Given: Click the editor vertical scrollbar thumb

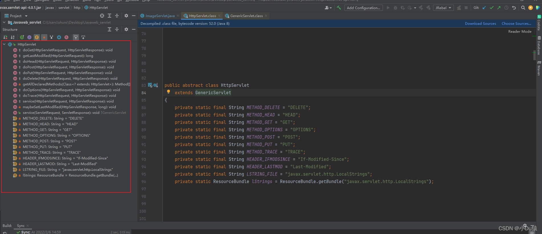Looking at the screenshot, I should coord(534,56).
